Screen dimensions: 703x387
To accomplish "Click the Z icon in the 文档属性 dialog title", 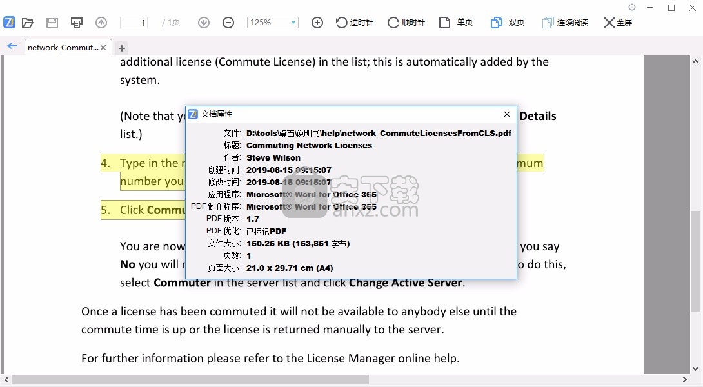I will (193, 114).
